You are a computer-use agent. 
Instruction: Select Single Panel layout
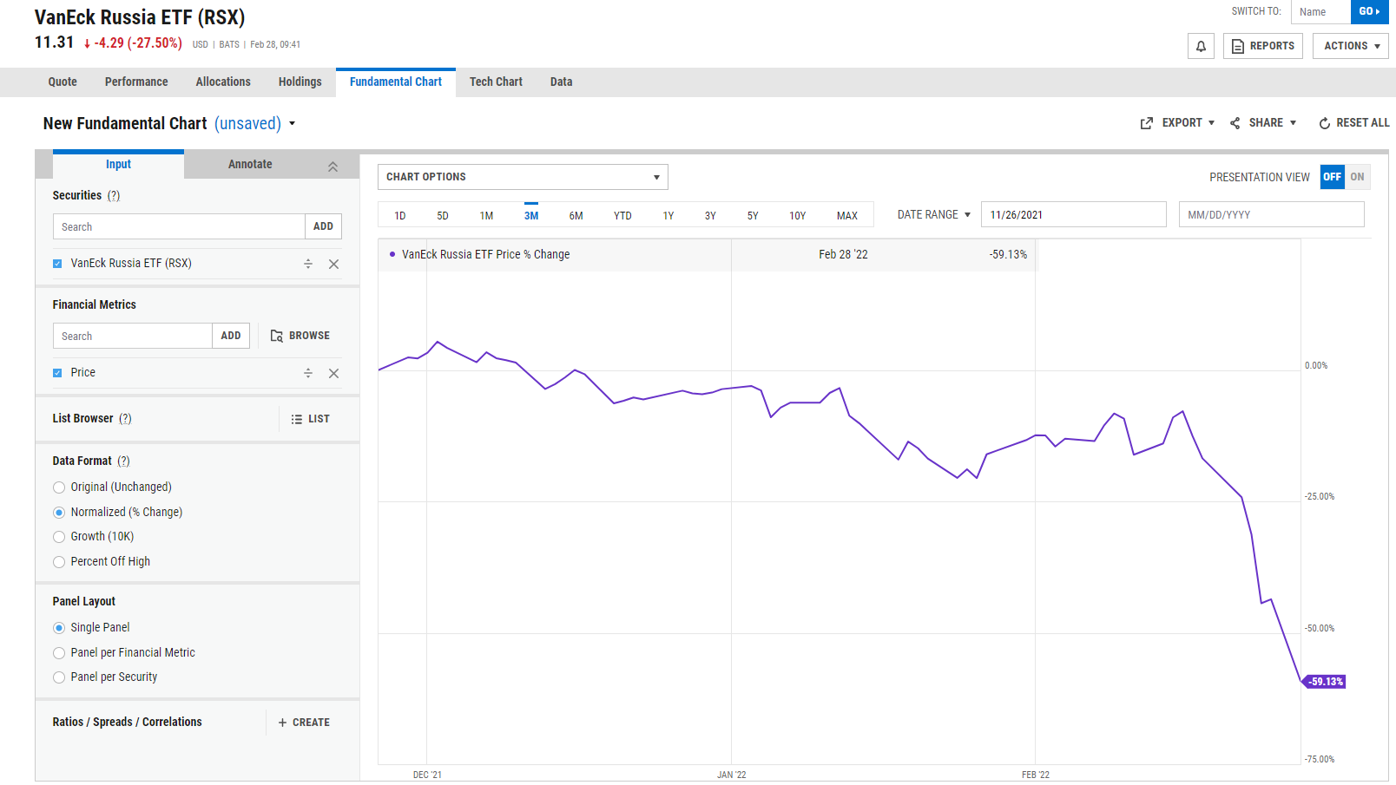pos(59,628)
